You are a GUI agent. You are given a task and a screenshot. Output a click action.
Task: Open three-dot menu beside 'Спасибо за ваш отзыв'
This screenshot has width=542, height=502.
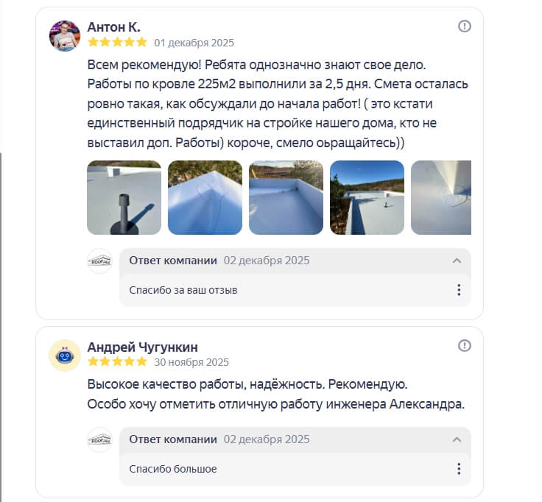[x=459, y=290]
